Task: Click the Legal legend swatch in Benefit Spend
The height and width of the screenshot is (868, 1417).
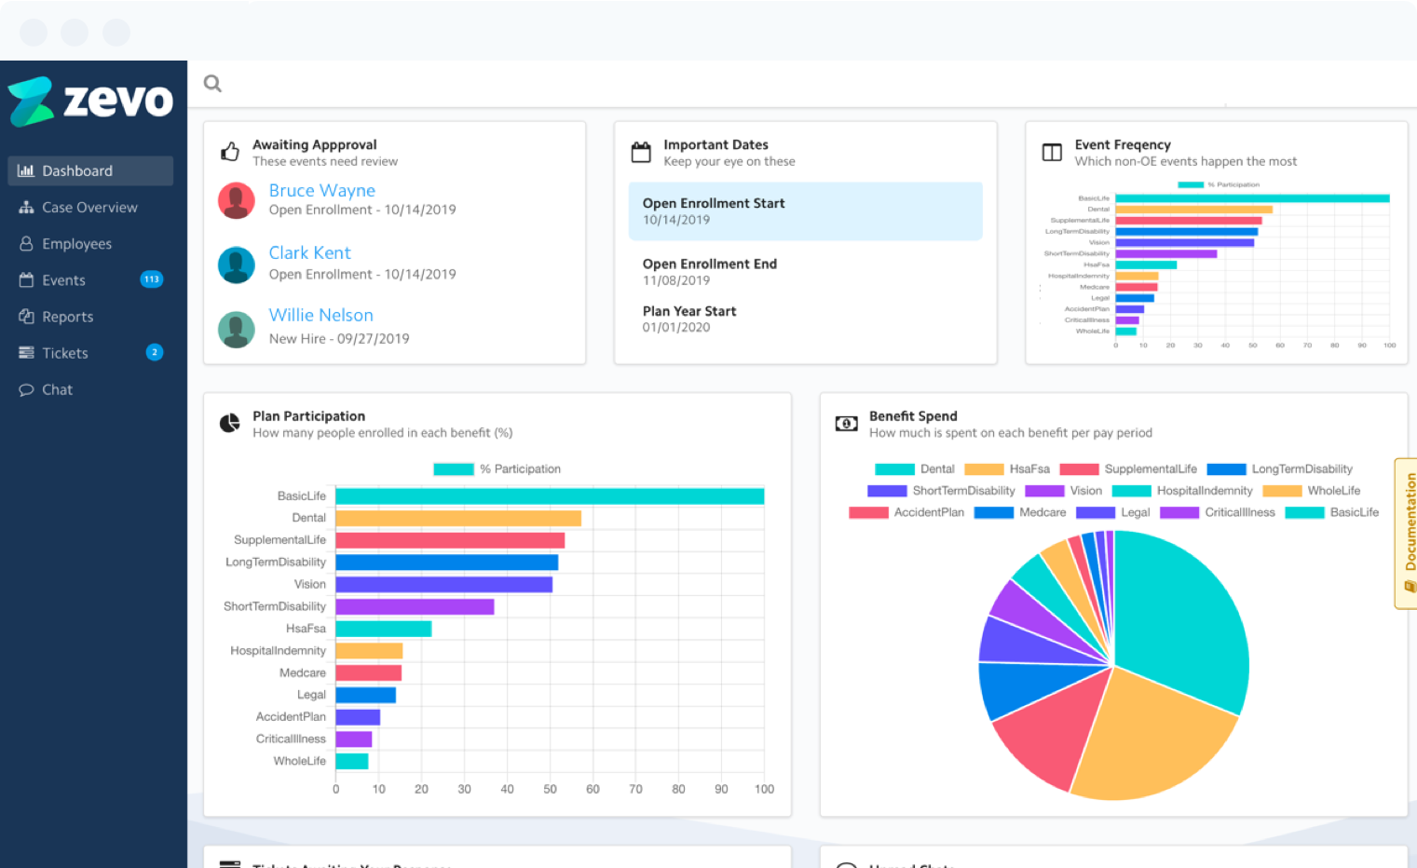Action: click(x=1096, y=512)
